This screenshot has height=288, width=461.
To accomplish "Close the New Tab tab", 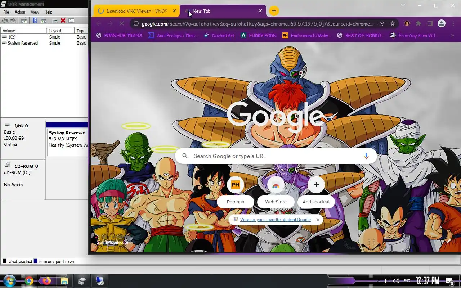I will coord(260,11).
